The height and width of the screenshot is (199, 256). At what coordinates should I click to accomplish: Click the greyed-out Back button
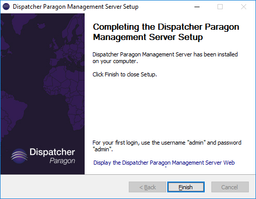click(x=147, y=187)
